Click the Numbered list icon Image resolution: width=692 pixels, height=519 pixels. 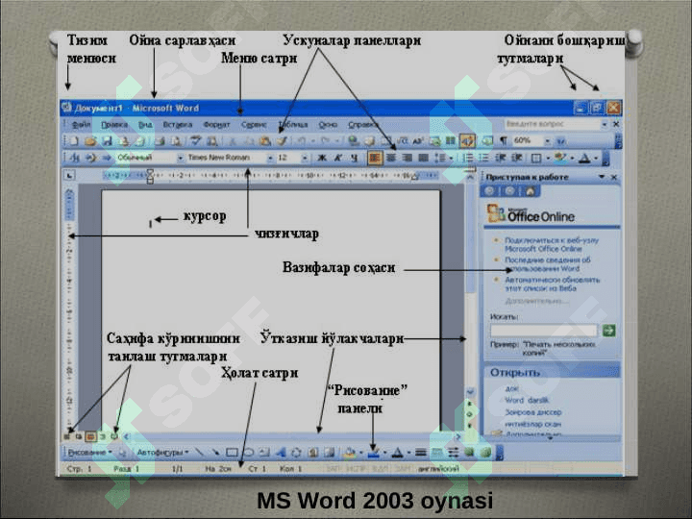click(x=468, y=158)
